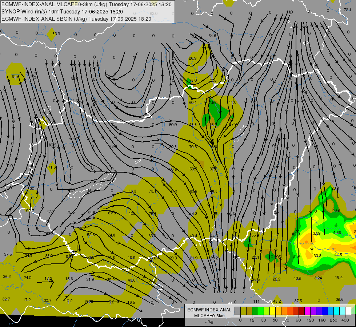Click the legend tick label 250
The image size is (356, 327).
click(x=333, y=320)
